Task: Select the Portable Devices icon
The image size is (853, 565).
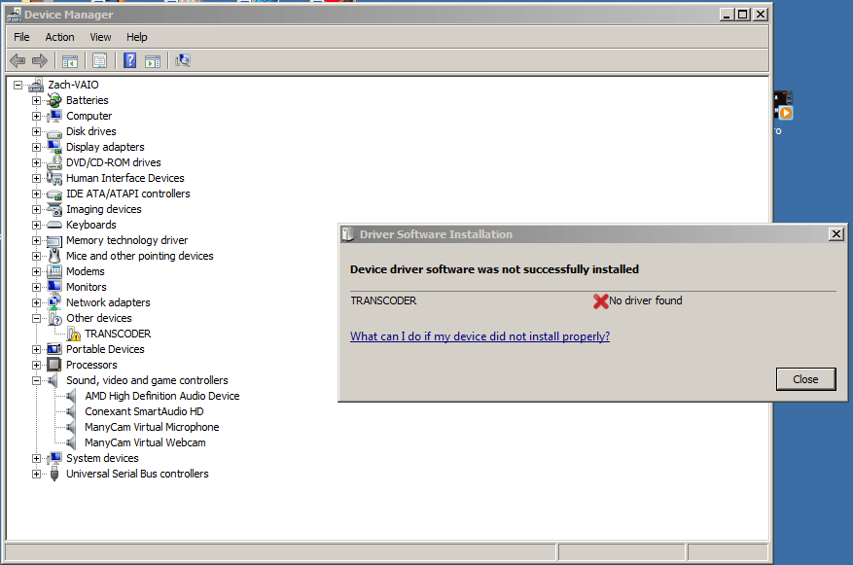Action: click(54, 349)
